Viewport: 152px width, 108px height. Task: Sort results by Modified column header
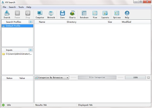click(x=136, y=22)
